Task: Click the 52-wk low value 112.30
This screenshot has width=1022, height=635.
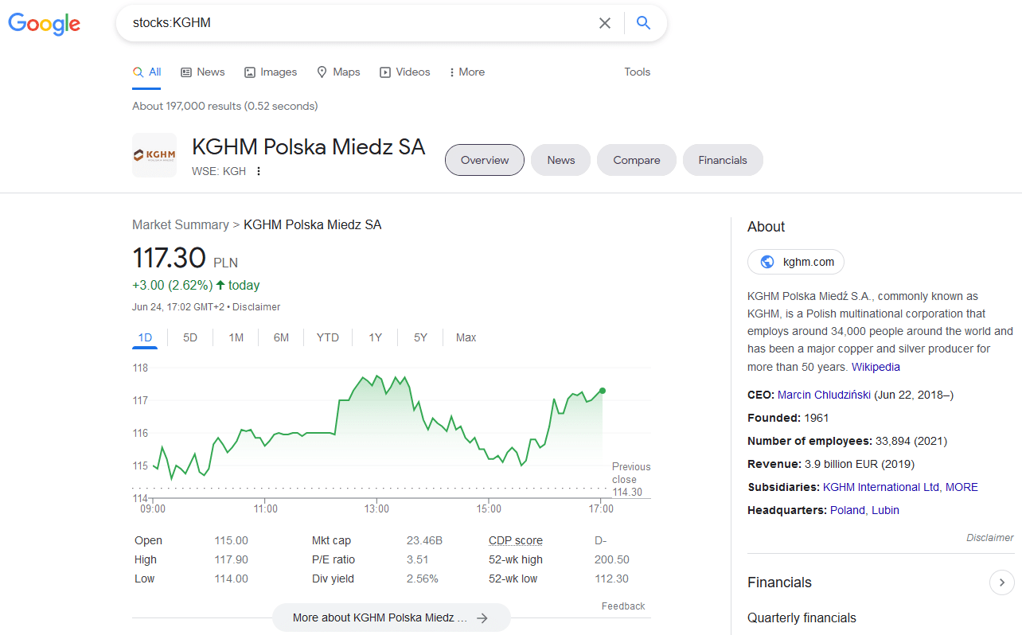Action: 612,579
